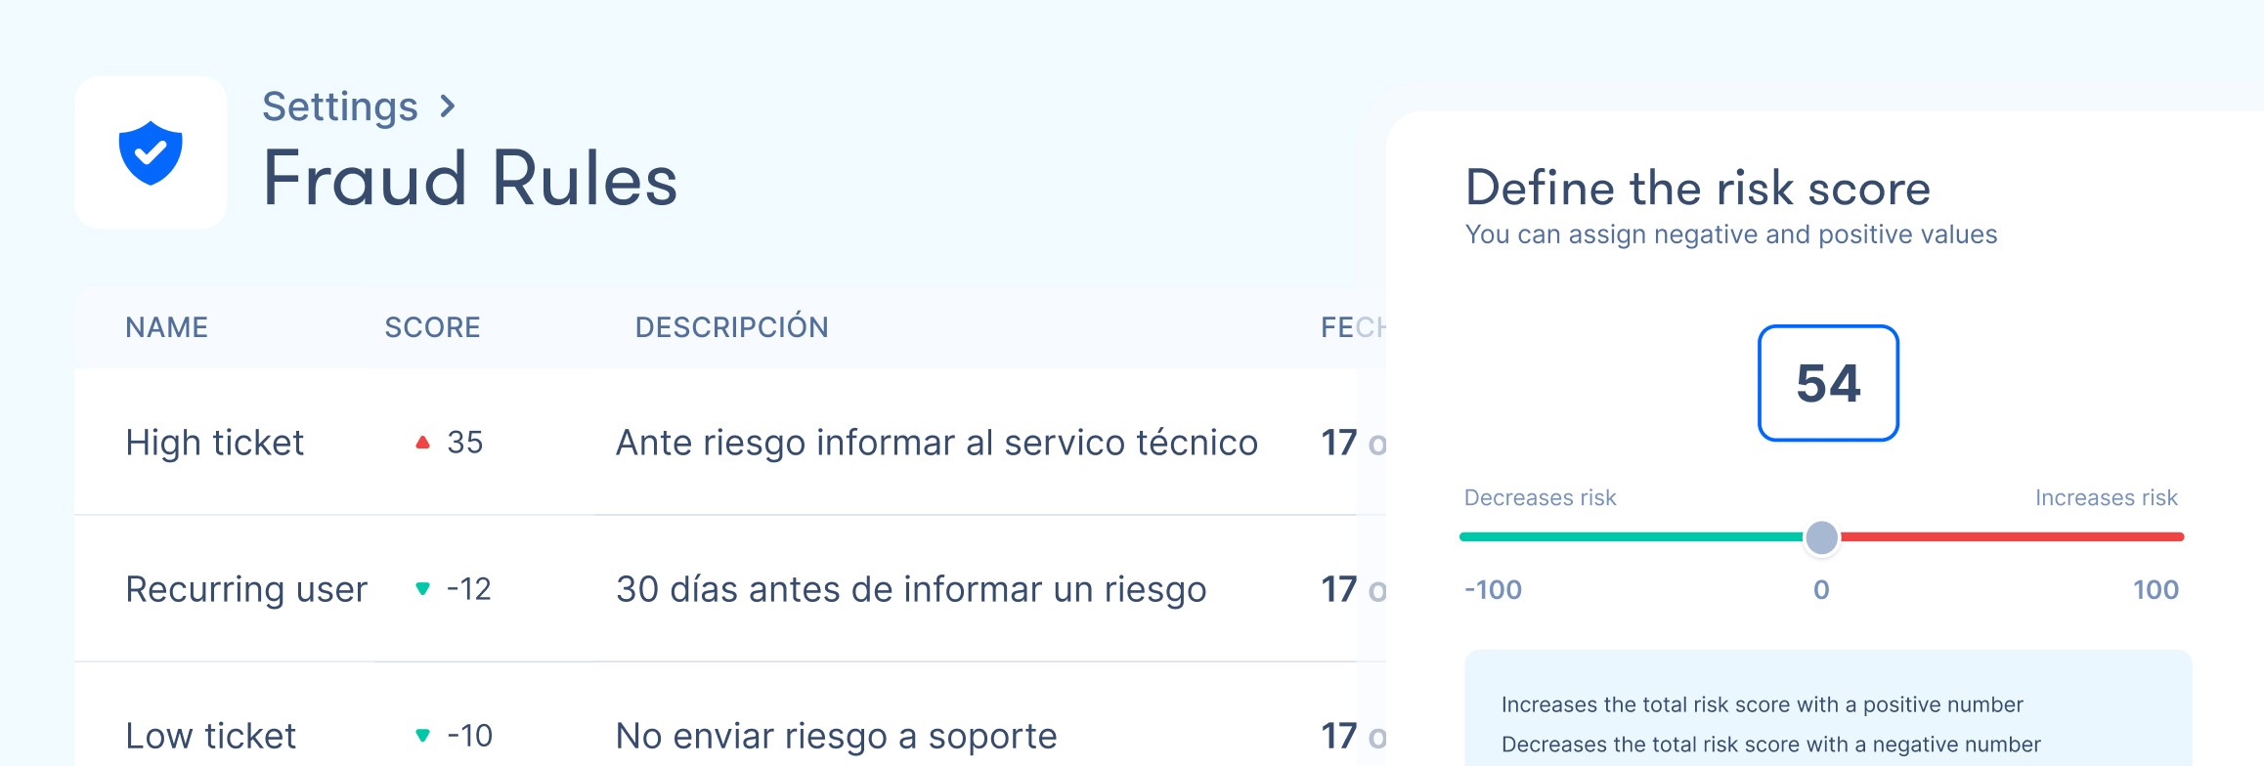Click 'You can assign negative and positive values'

click(x=1731, y=235)
